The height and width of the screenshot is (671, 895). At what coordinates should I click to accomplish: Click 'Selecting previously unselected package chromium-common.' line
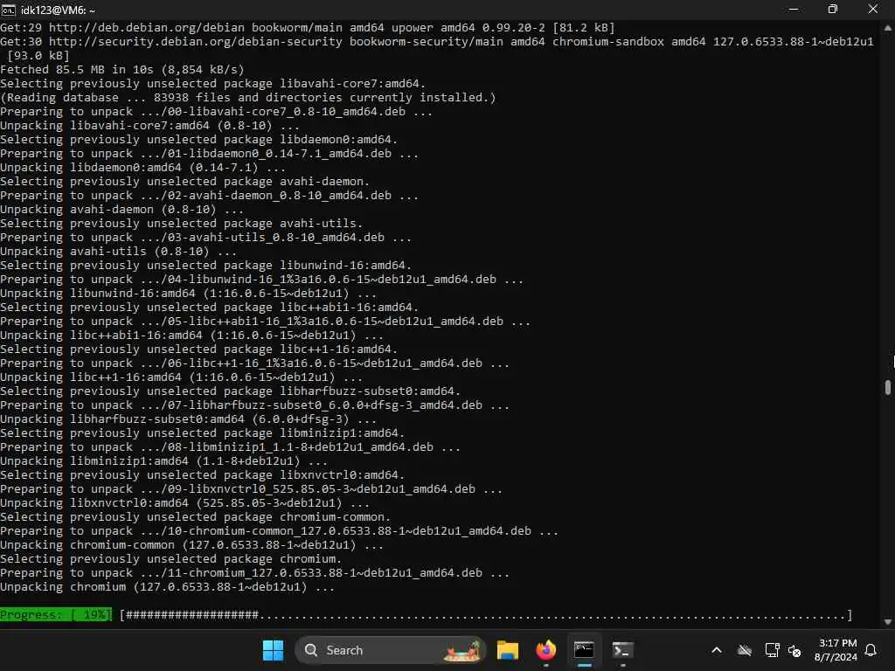coord(195,517)
